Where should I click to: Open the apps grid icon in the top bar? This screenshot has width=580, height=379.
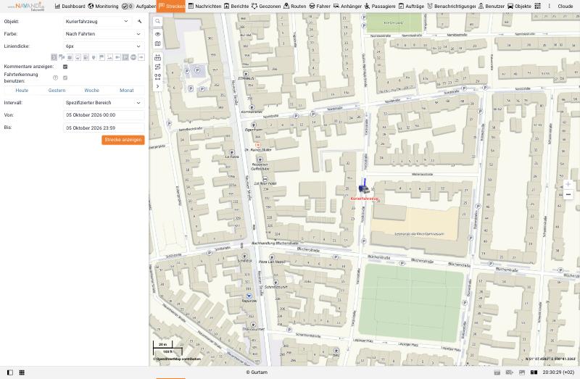(537, 6)
